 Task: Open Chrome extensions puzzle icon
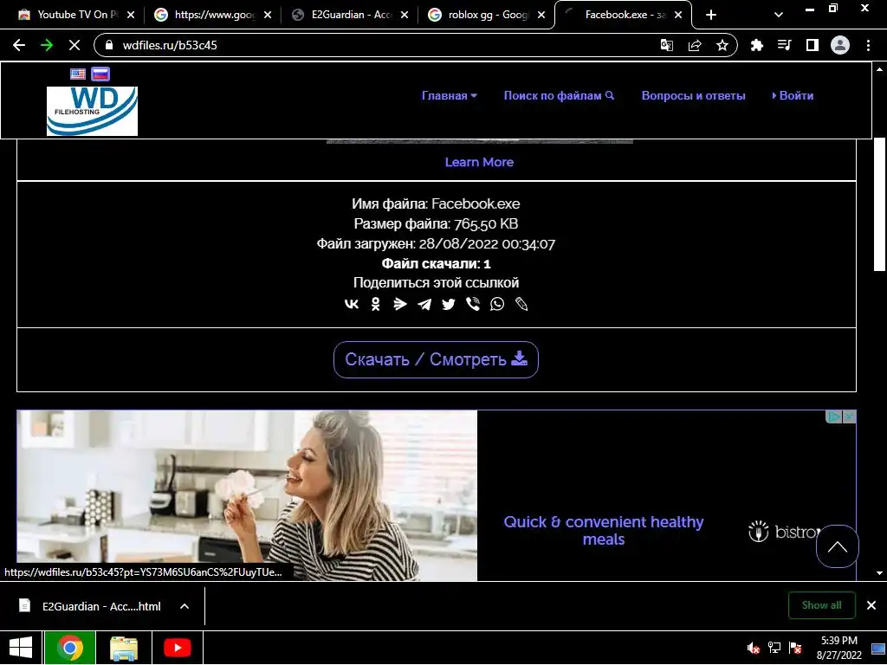click(x=757, y=45)
